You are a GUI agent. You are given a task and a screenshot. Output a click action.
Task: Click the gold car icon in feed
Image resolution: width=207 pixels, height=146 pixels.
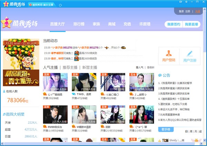click(123, 48)
